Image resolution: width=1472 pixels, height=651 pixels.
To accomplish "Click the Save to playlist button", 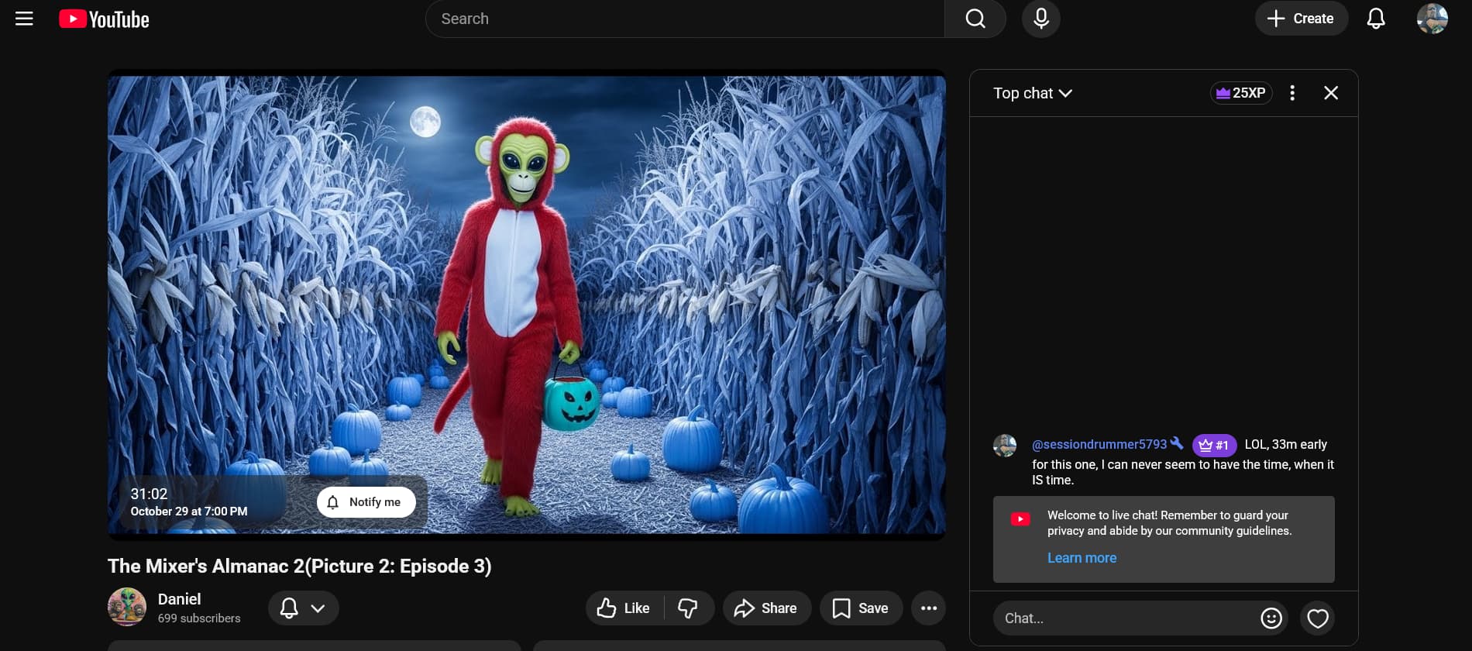I will 861,608.
